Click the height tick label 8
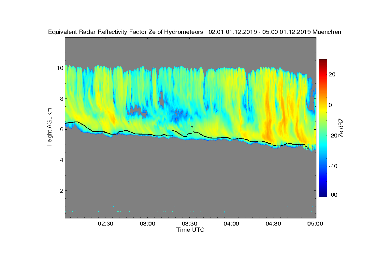The image size is (391, 260). point(61,99)
